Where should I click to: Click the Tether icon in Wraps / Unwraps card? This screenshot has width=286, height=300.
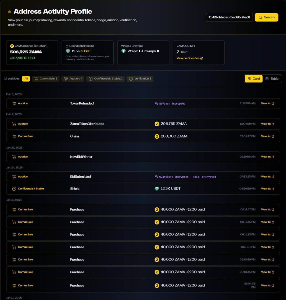(x=123, y=51)
